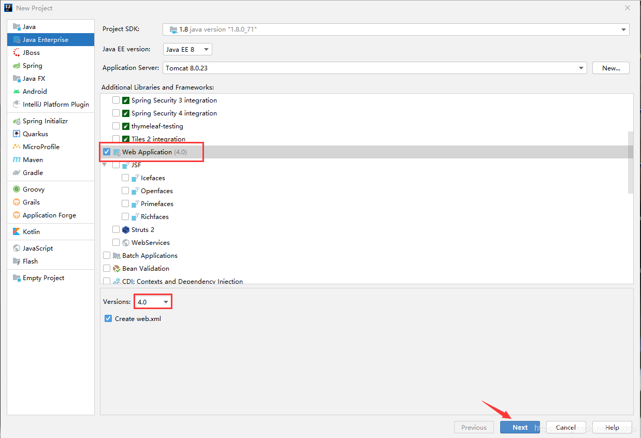Open the Java EE version dropdown
The image size is (641, 438).
(x=187, y=49)
